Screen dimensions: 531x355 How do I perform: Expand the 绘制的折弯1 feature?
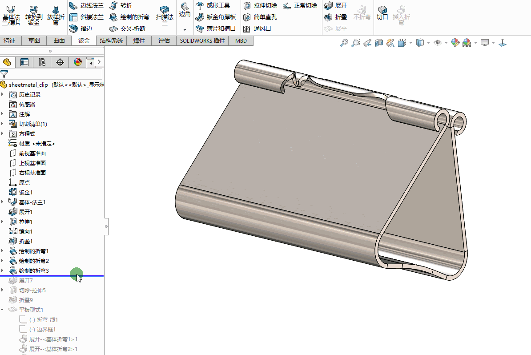[3, 251]
